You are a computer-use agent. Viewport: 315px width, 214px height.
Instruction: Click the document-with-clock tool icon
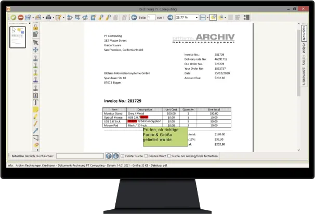35,34
